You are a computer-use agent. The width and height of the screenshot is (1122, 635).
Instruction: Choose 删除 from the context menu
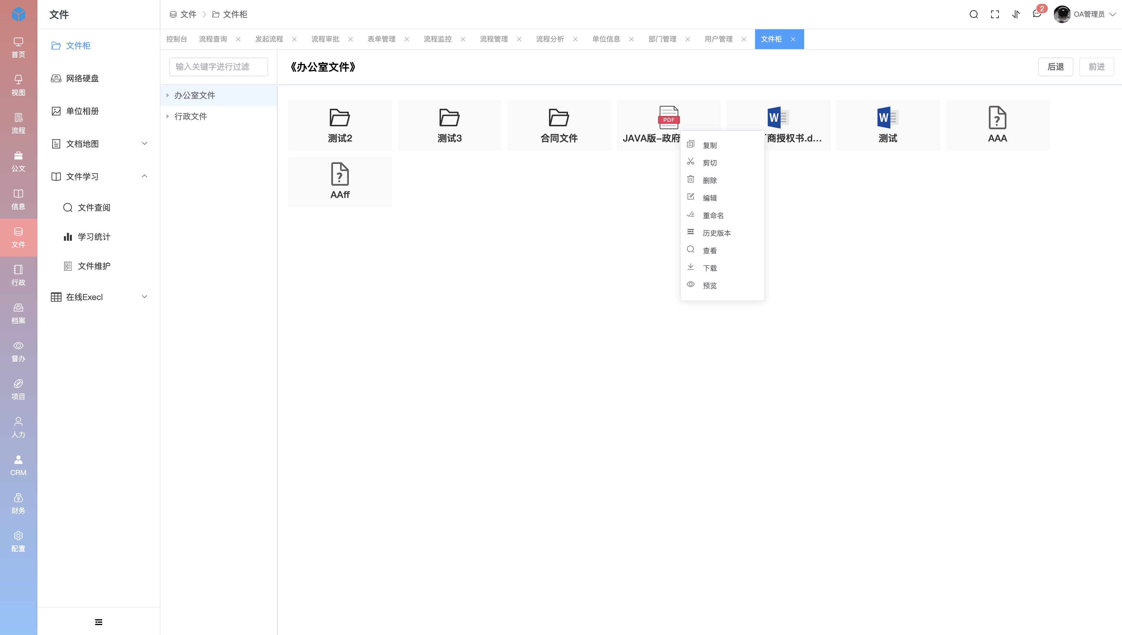[722, 180]
